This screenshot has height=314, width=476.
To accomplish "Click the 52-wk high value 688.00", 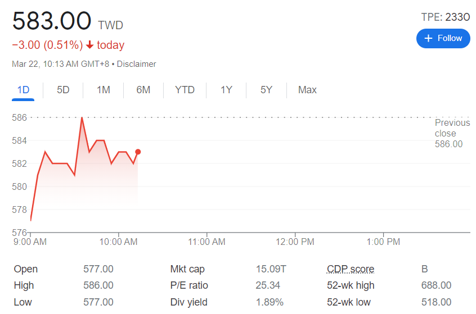I will click(436, 286).
